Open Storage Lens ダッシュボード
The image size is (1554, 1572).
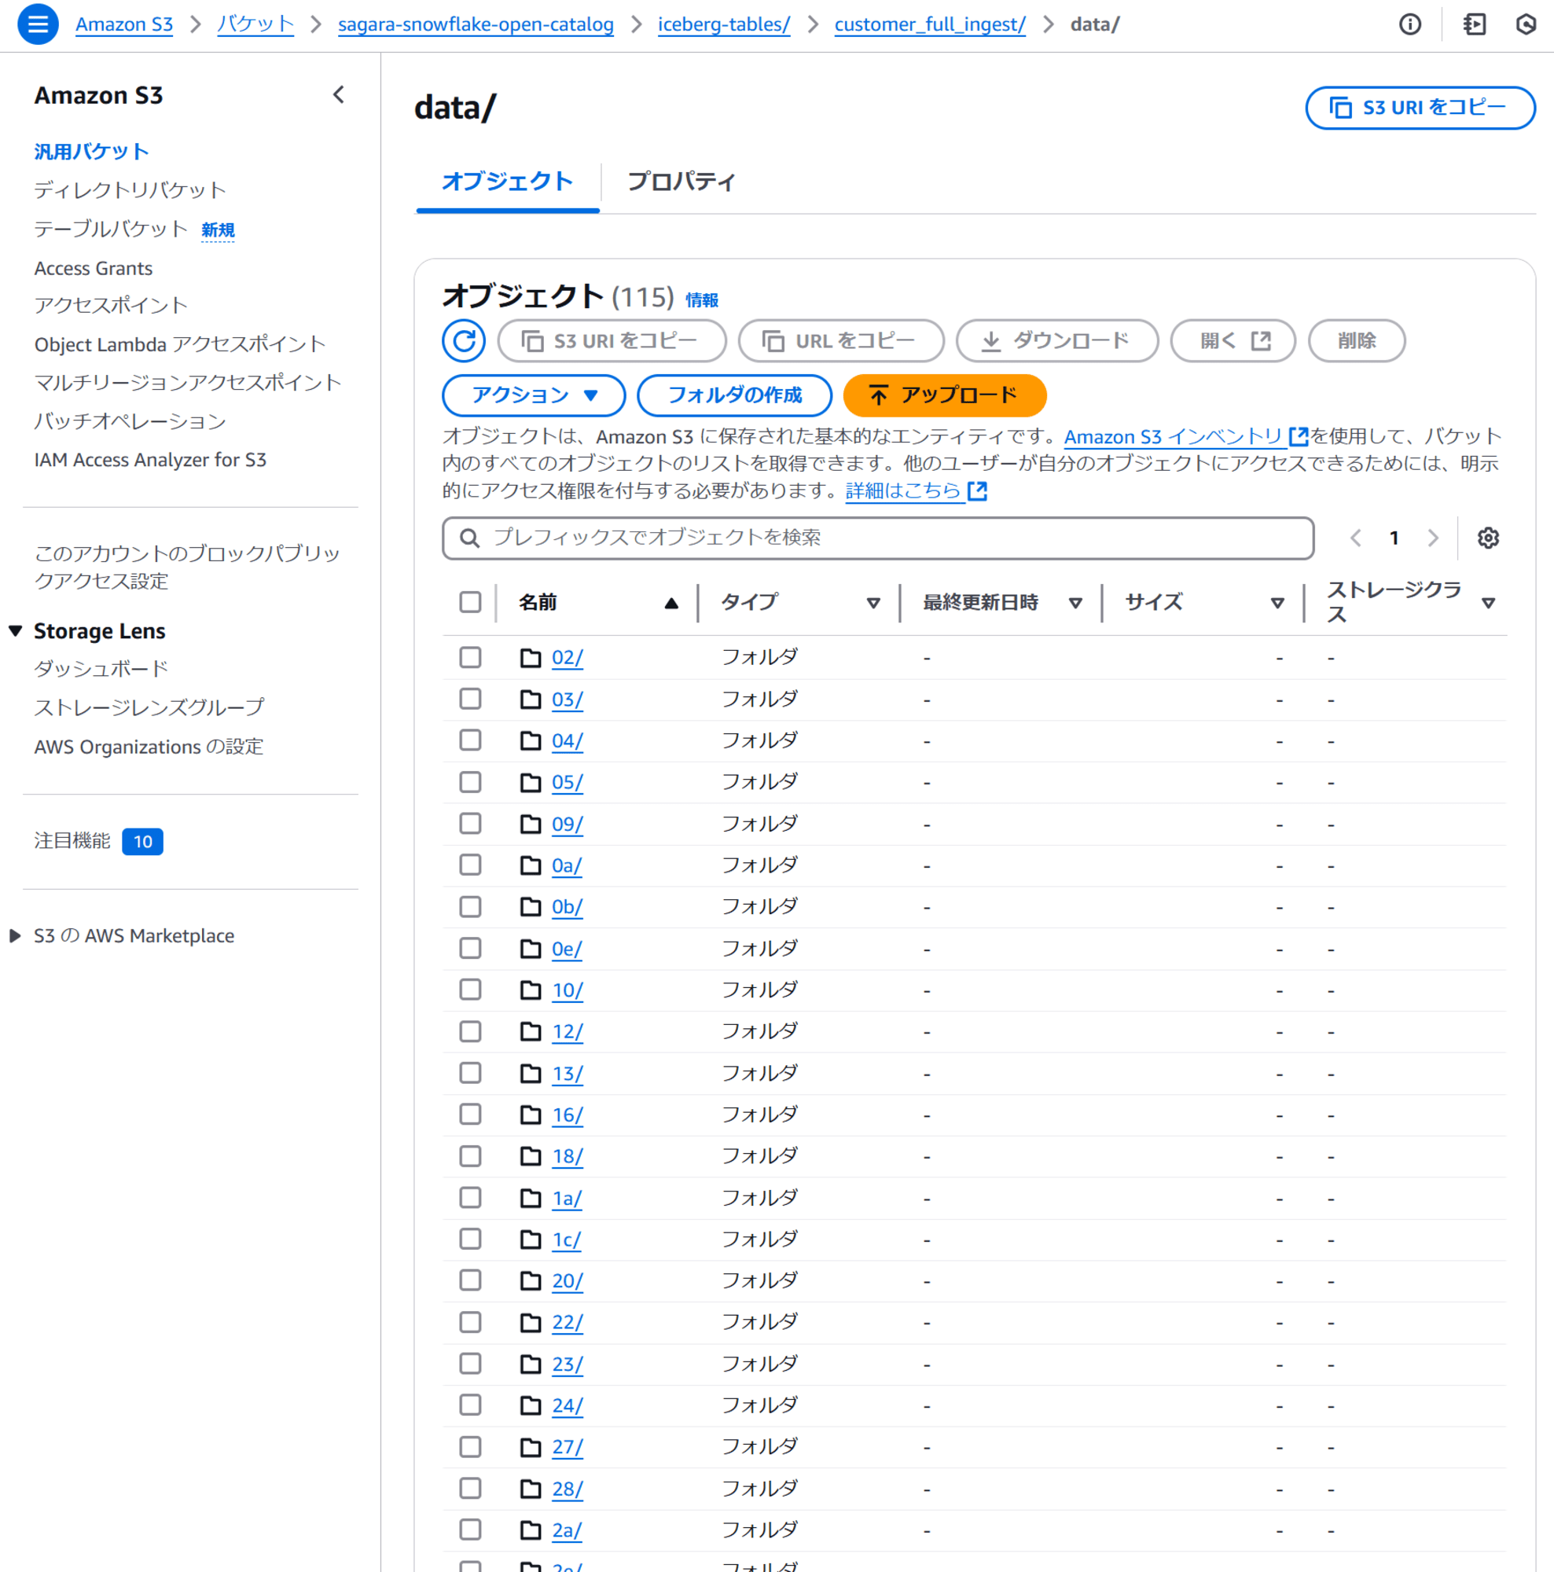pyautogui.click(x=101, y=669)
